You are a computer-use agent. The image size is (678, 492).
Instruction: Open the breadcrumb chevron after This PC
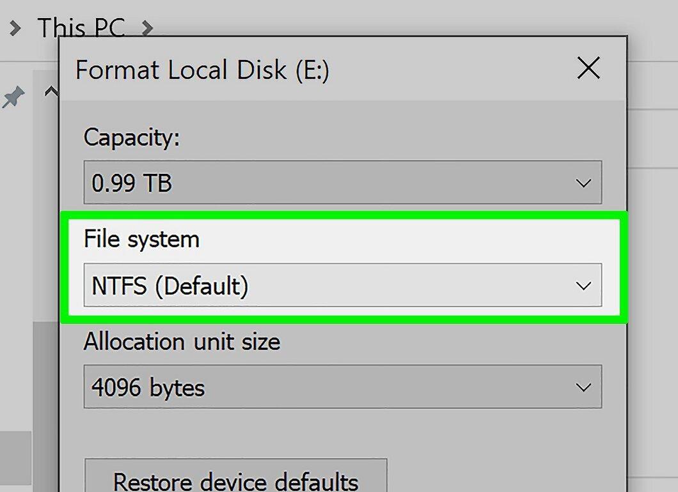point(148,29)
